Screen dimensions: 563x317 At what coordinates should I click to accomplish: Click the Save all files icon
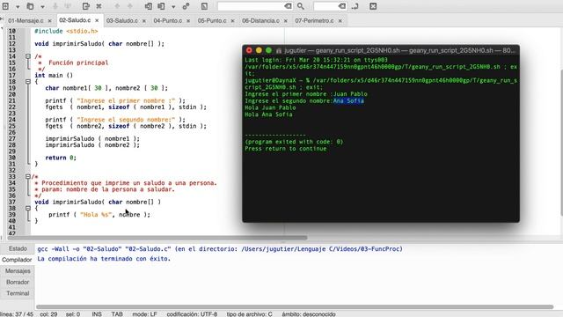[x=68, y=6]
